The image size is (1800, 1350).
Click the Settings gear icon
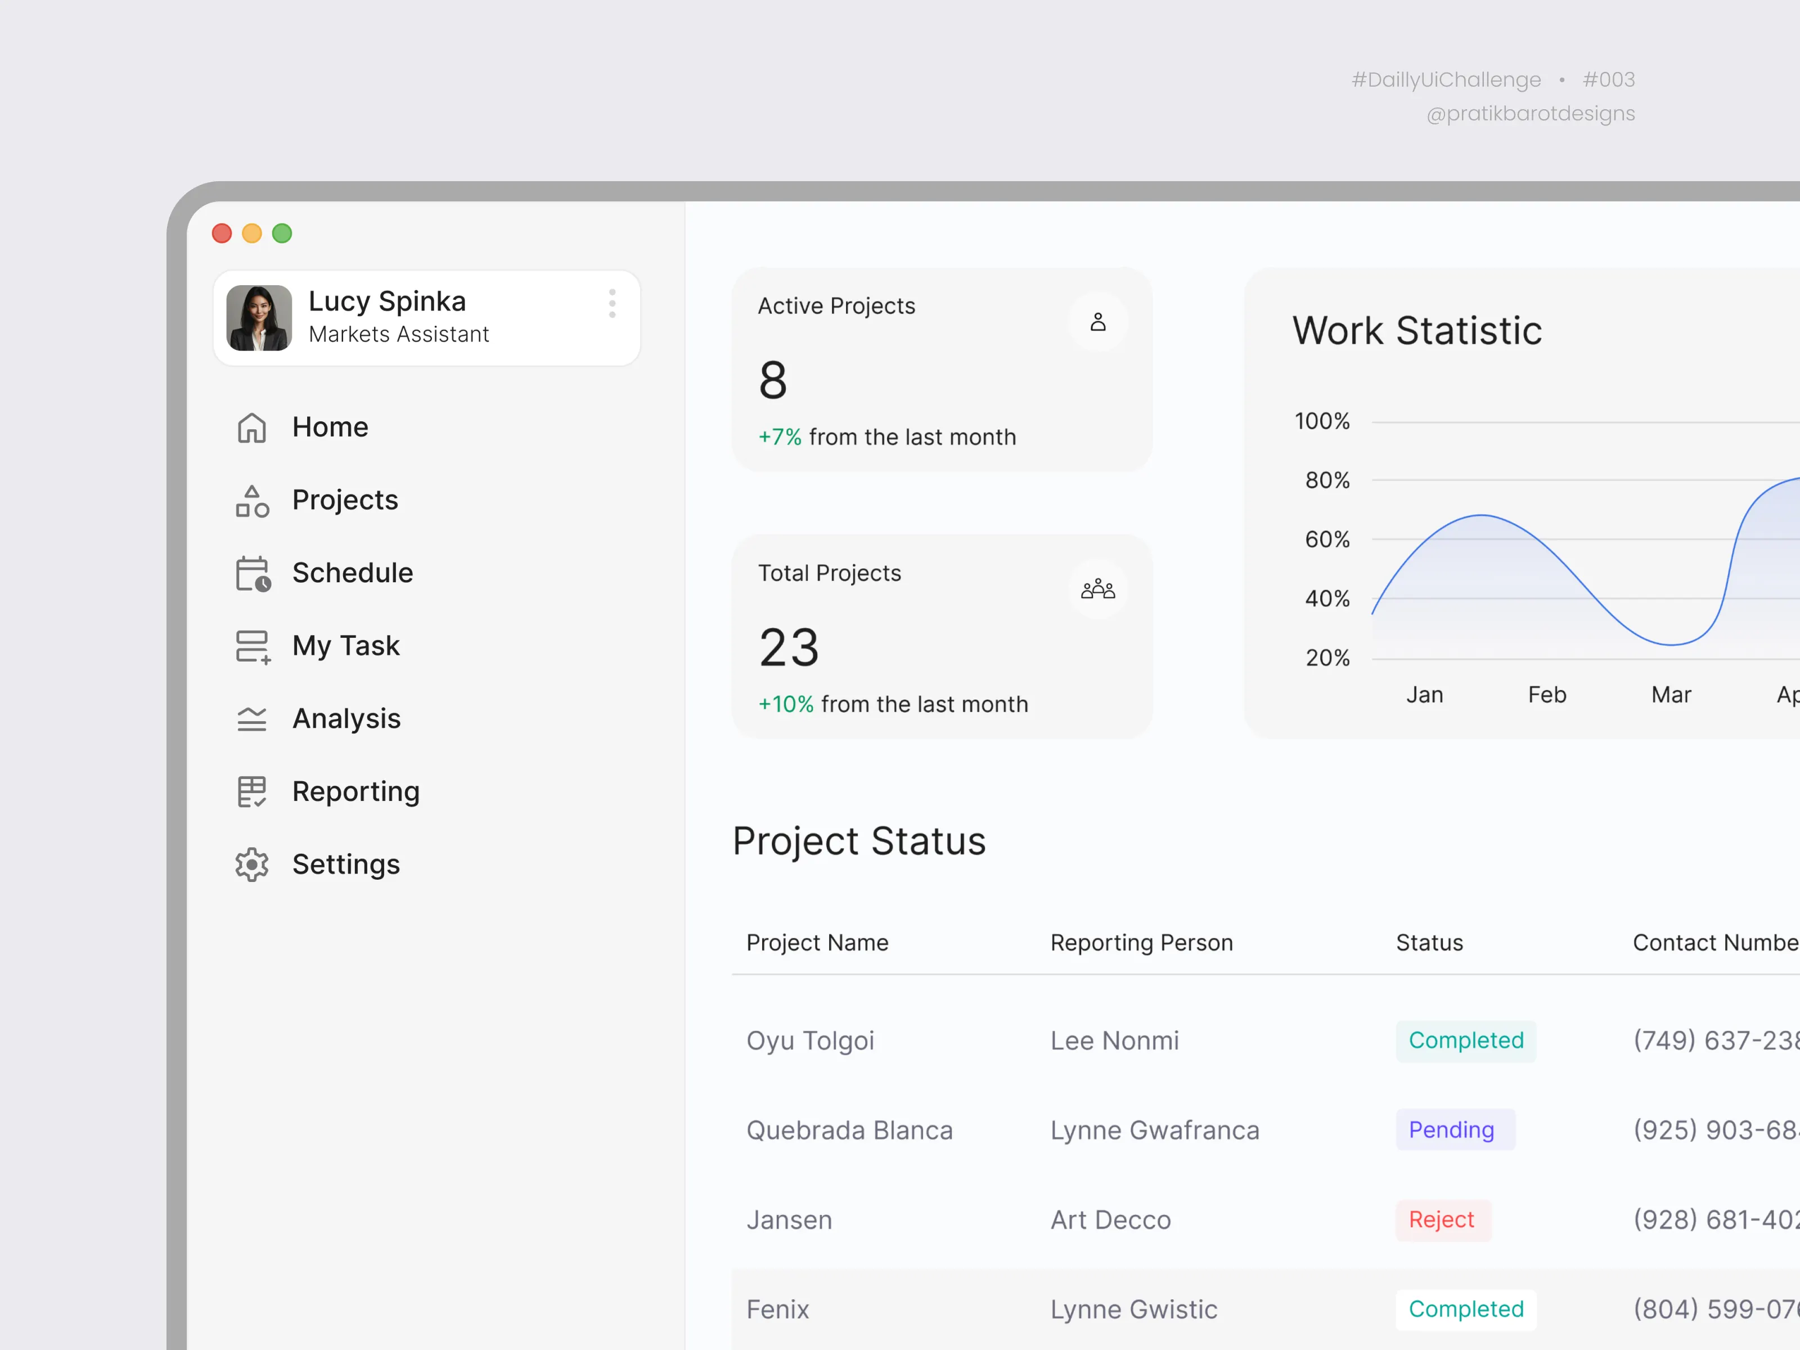[251, 864]
